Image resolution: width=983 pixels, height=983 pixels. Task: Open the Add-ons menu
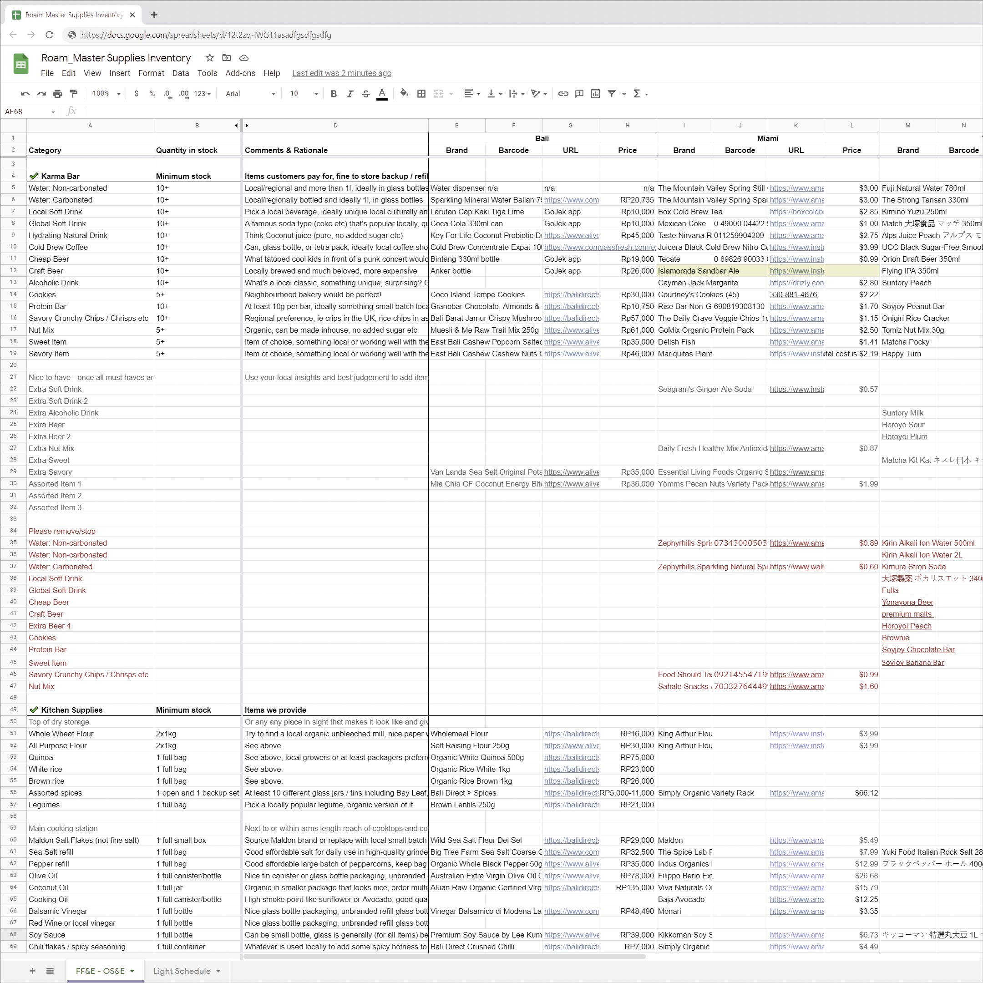pos(240,73)
